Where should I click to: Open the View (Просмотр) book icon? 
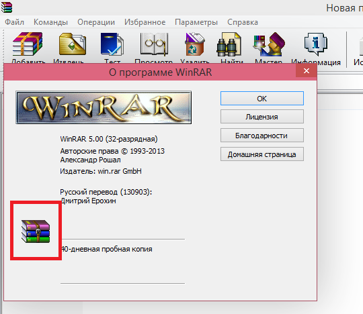coord(154,44)
